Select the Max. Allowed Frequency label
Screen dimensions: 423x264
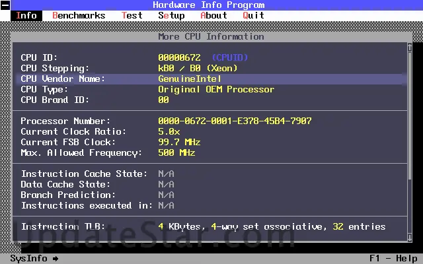click(81, 153)
